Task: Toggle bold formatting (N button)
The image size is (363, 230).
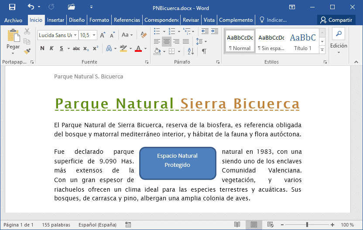Action: [42, 48]
